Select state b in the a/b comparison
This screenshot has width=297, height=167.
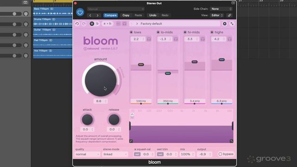tap(97, 24)
